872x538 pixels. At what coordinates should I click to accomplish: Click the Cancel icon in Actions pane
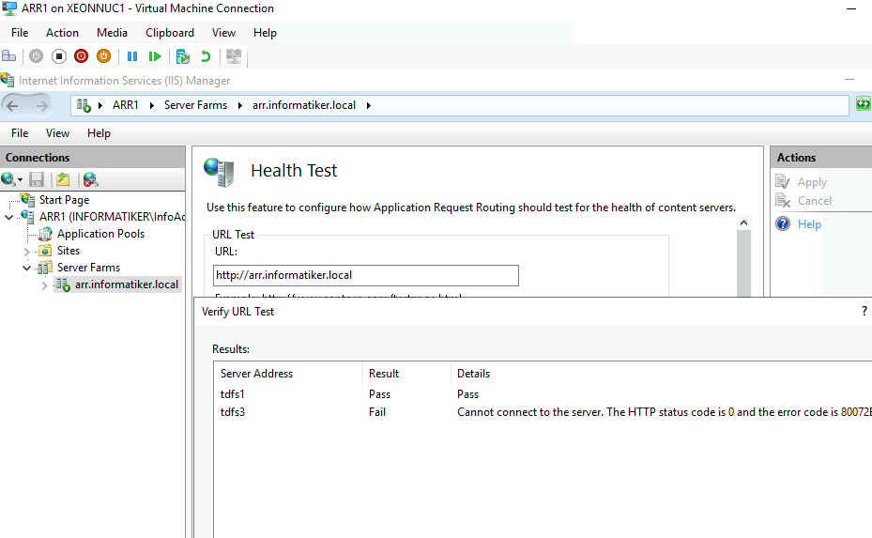[783, 201]
